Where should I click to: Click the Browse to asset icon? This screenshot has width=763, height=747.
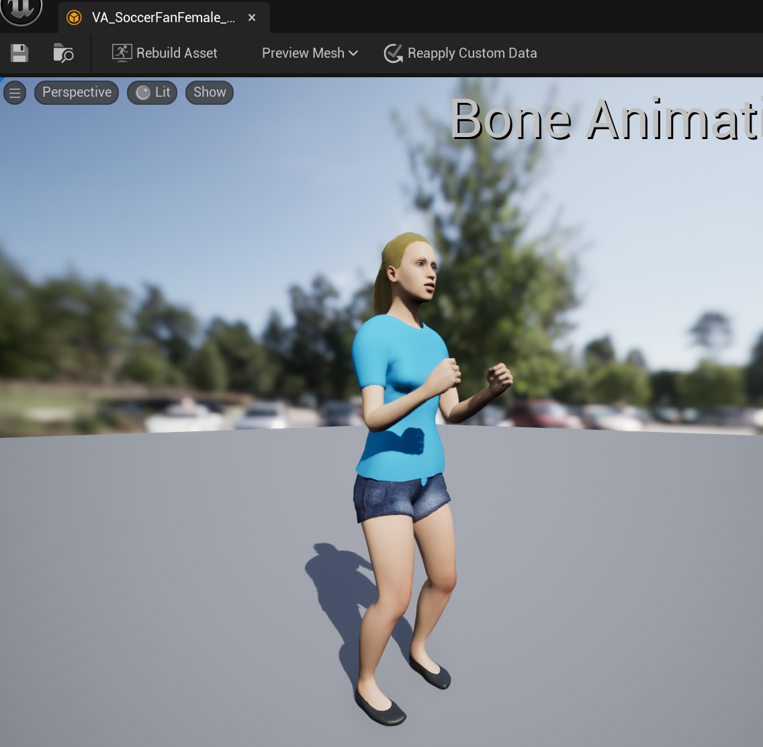point(62,53)
